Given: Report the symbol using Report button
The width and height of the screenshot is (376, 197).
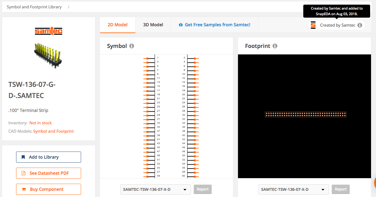Looking at the screenshot, I should [x=203, y=189].
